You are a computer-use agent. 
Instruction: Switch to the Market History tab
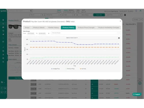click(x=54, y=28)
